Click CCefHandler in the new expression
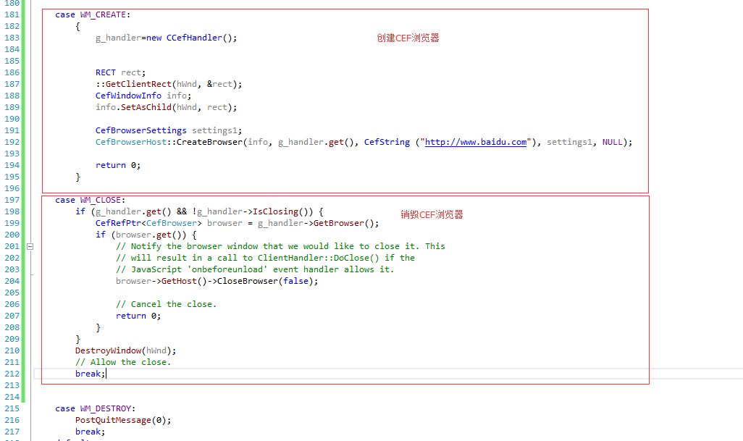743x441 pixels. click(194, 38)
